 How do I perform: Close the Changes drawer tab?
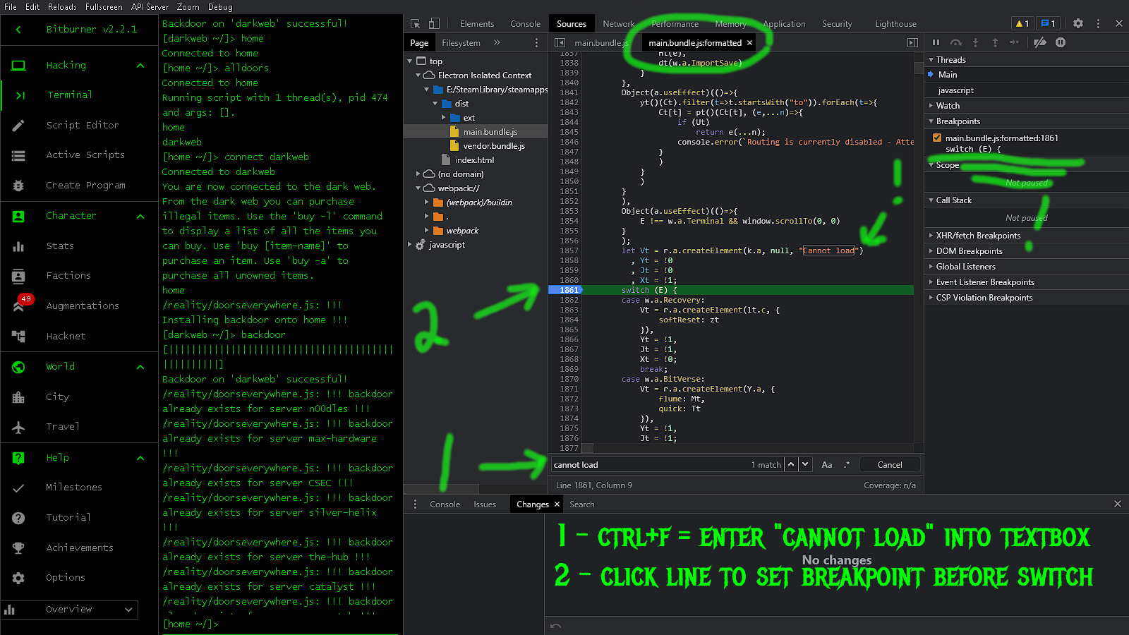tap(557, 504)
